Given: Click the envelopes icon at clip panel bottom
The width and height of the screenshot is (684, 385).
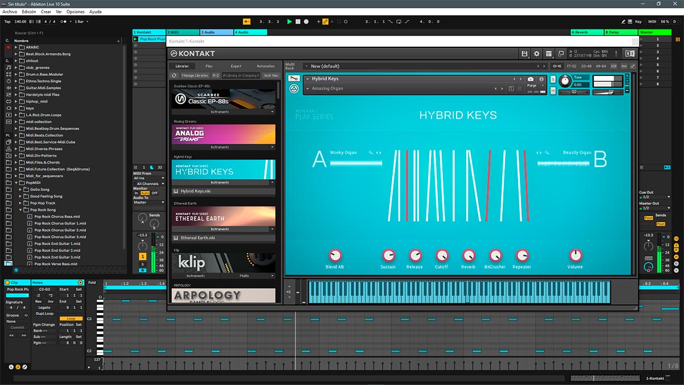Looking at the screenshot, I should pos(25,366).
